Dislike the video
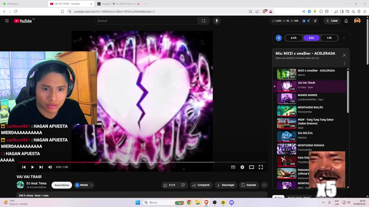The height and width of the screenshot is (207, 369). tap(183, 185)
